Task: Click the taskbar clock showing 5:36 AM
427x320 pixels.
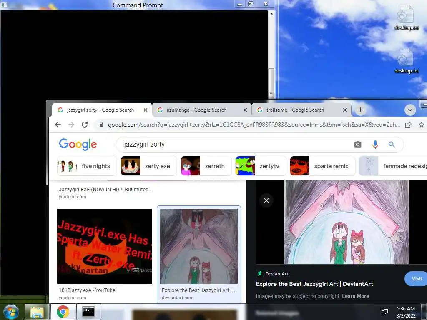Action: coord(406,312)
